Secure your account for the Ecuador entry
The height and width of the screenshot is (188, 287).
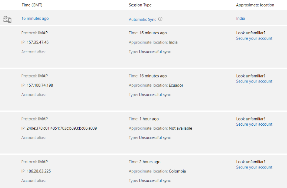tap(254, 81)
